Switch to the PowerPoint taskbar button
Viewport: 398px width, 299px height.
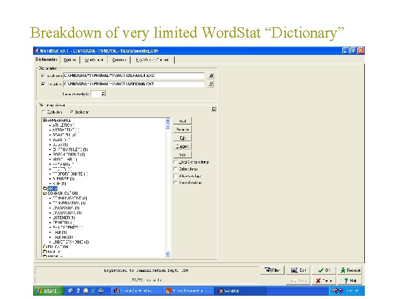pyautogui.click(x=188, y=291)
